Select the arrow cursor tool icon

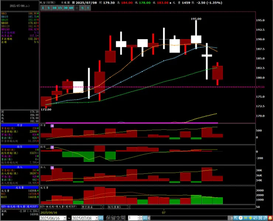coord(236,218)
